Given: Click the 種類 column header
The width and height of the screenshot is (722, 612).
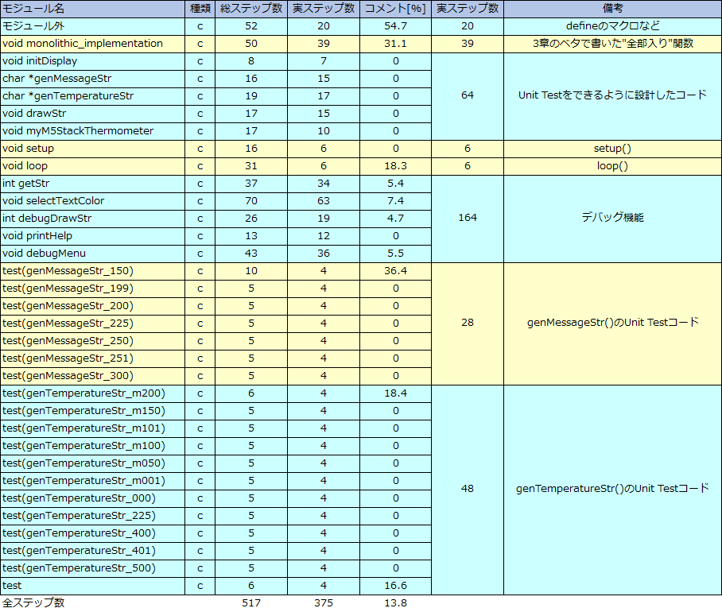Looking at the screenshot, I should click(200, 9).
